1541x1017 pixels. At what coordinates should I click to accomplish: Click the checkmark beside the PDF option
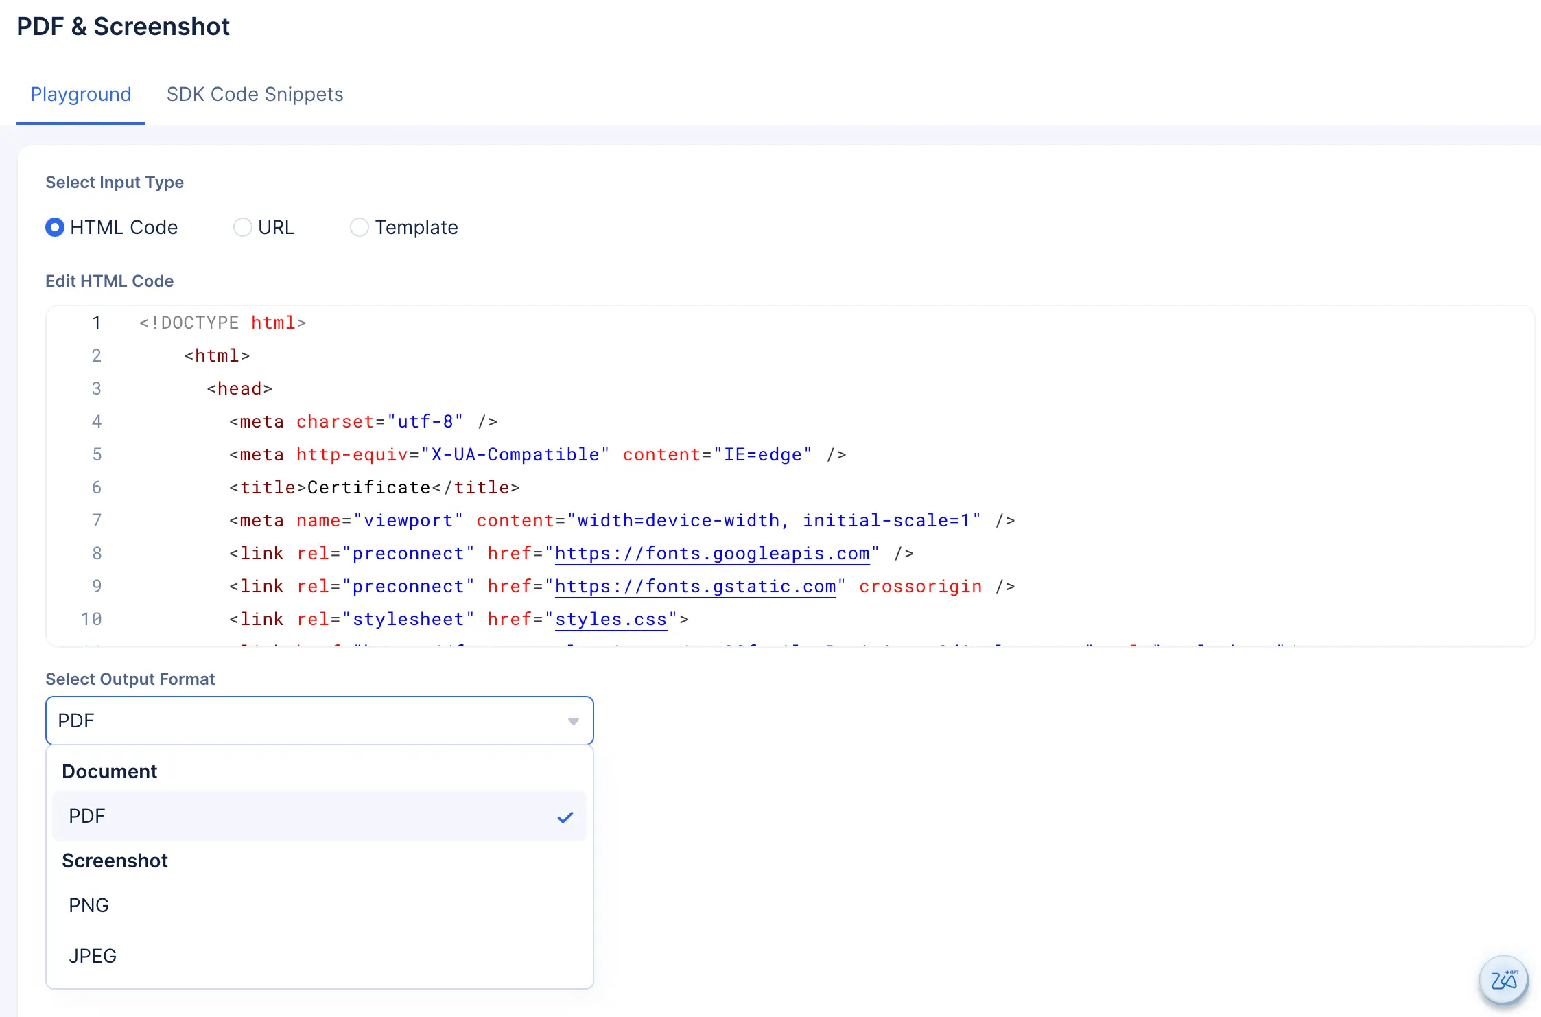[565, 817]
